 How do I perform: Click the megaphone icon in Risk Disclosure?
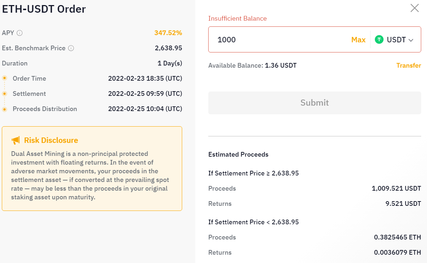(x=16, y=140)
